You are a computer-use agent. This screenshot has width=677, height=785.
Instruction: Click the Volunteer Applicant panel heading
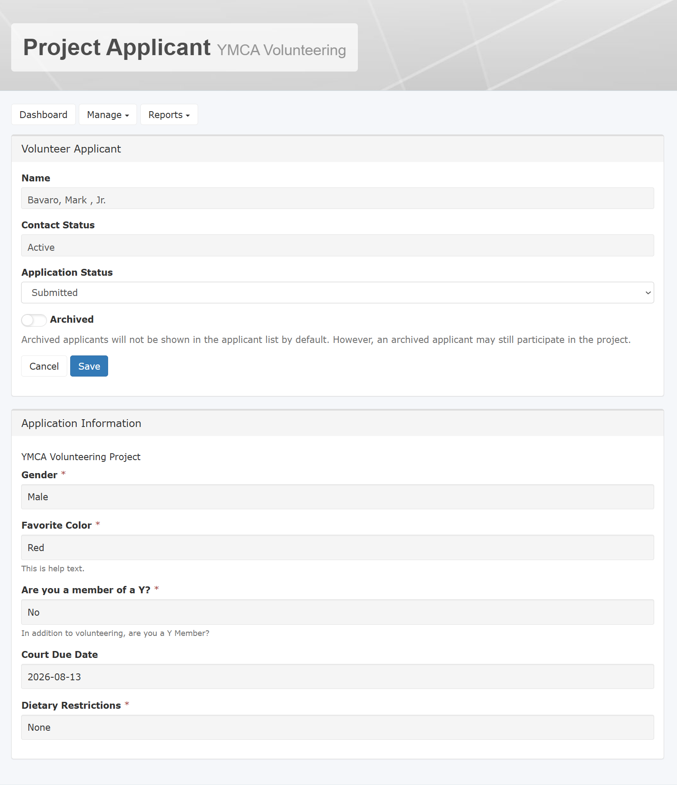[71, 149]
